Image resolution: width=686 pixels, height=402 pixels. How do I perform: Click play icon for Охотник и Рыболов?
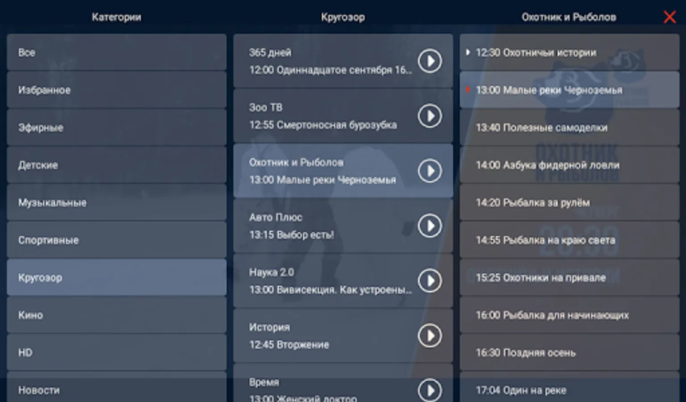tap(430, 171)
